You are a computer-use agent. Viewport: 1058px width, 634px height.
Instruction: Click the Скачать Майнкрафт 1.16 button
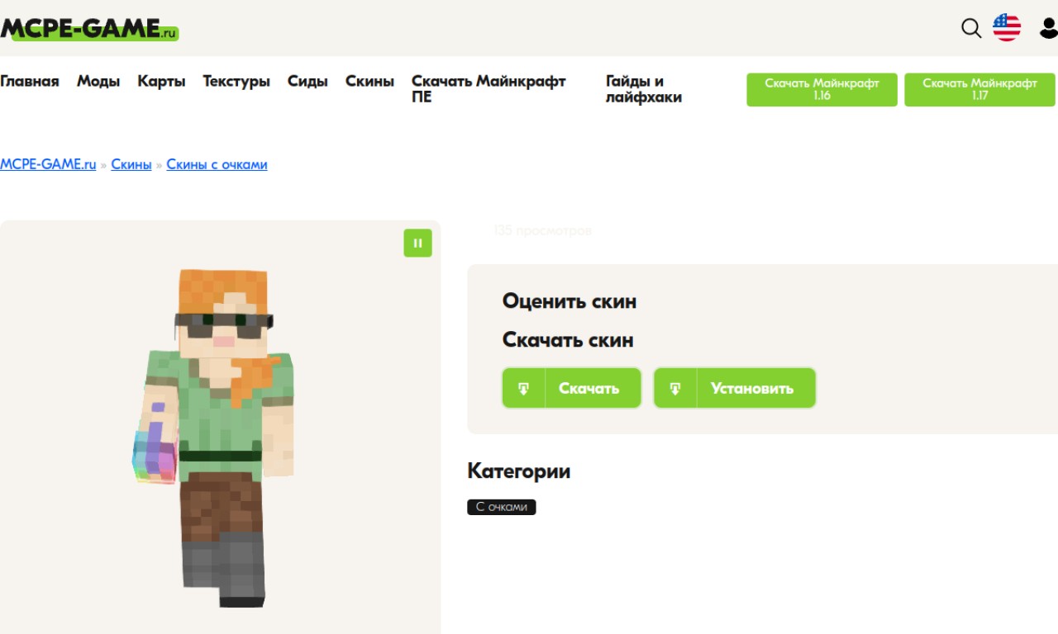[x=822, y=89]
